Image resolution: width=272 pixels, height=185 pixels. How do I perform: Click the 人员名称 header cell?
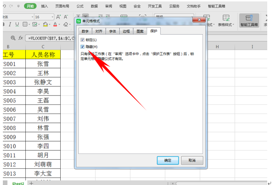tap(43, 55)
